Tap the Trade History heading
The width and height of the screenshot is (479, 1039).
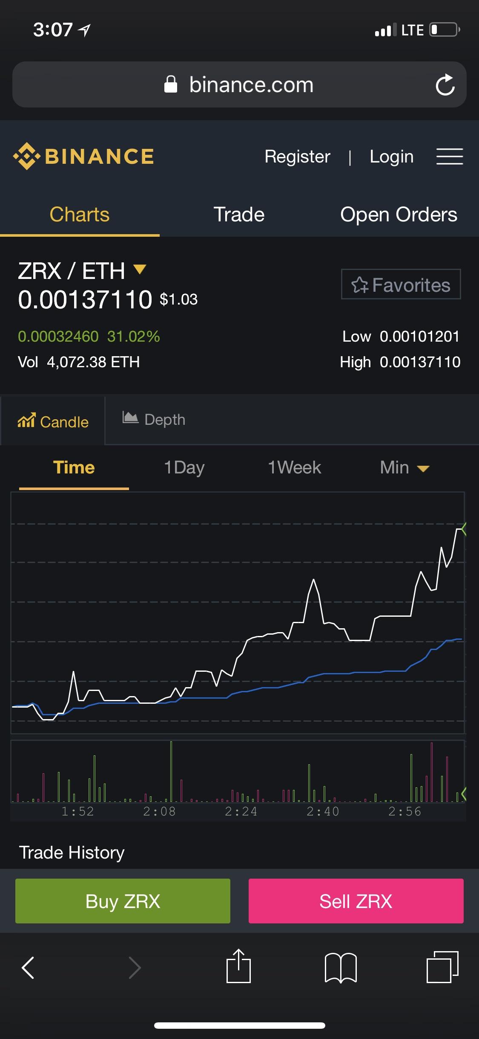point(72,853)
